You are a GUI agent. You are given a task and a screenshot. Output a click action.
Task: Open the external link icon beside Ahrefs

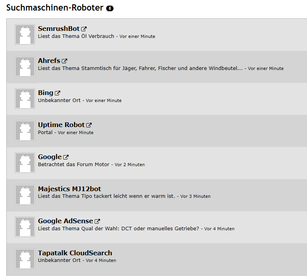point(64,61)
